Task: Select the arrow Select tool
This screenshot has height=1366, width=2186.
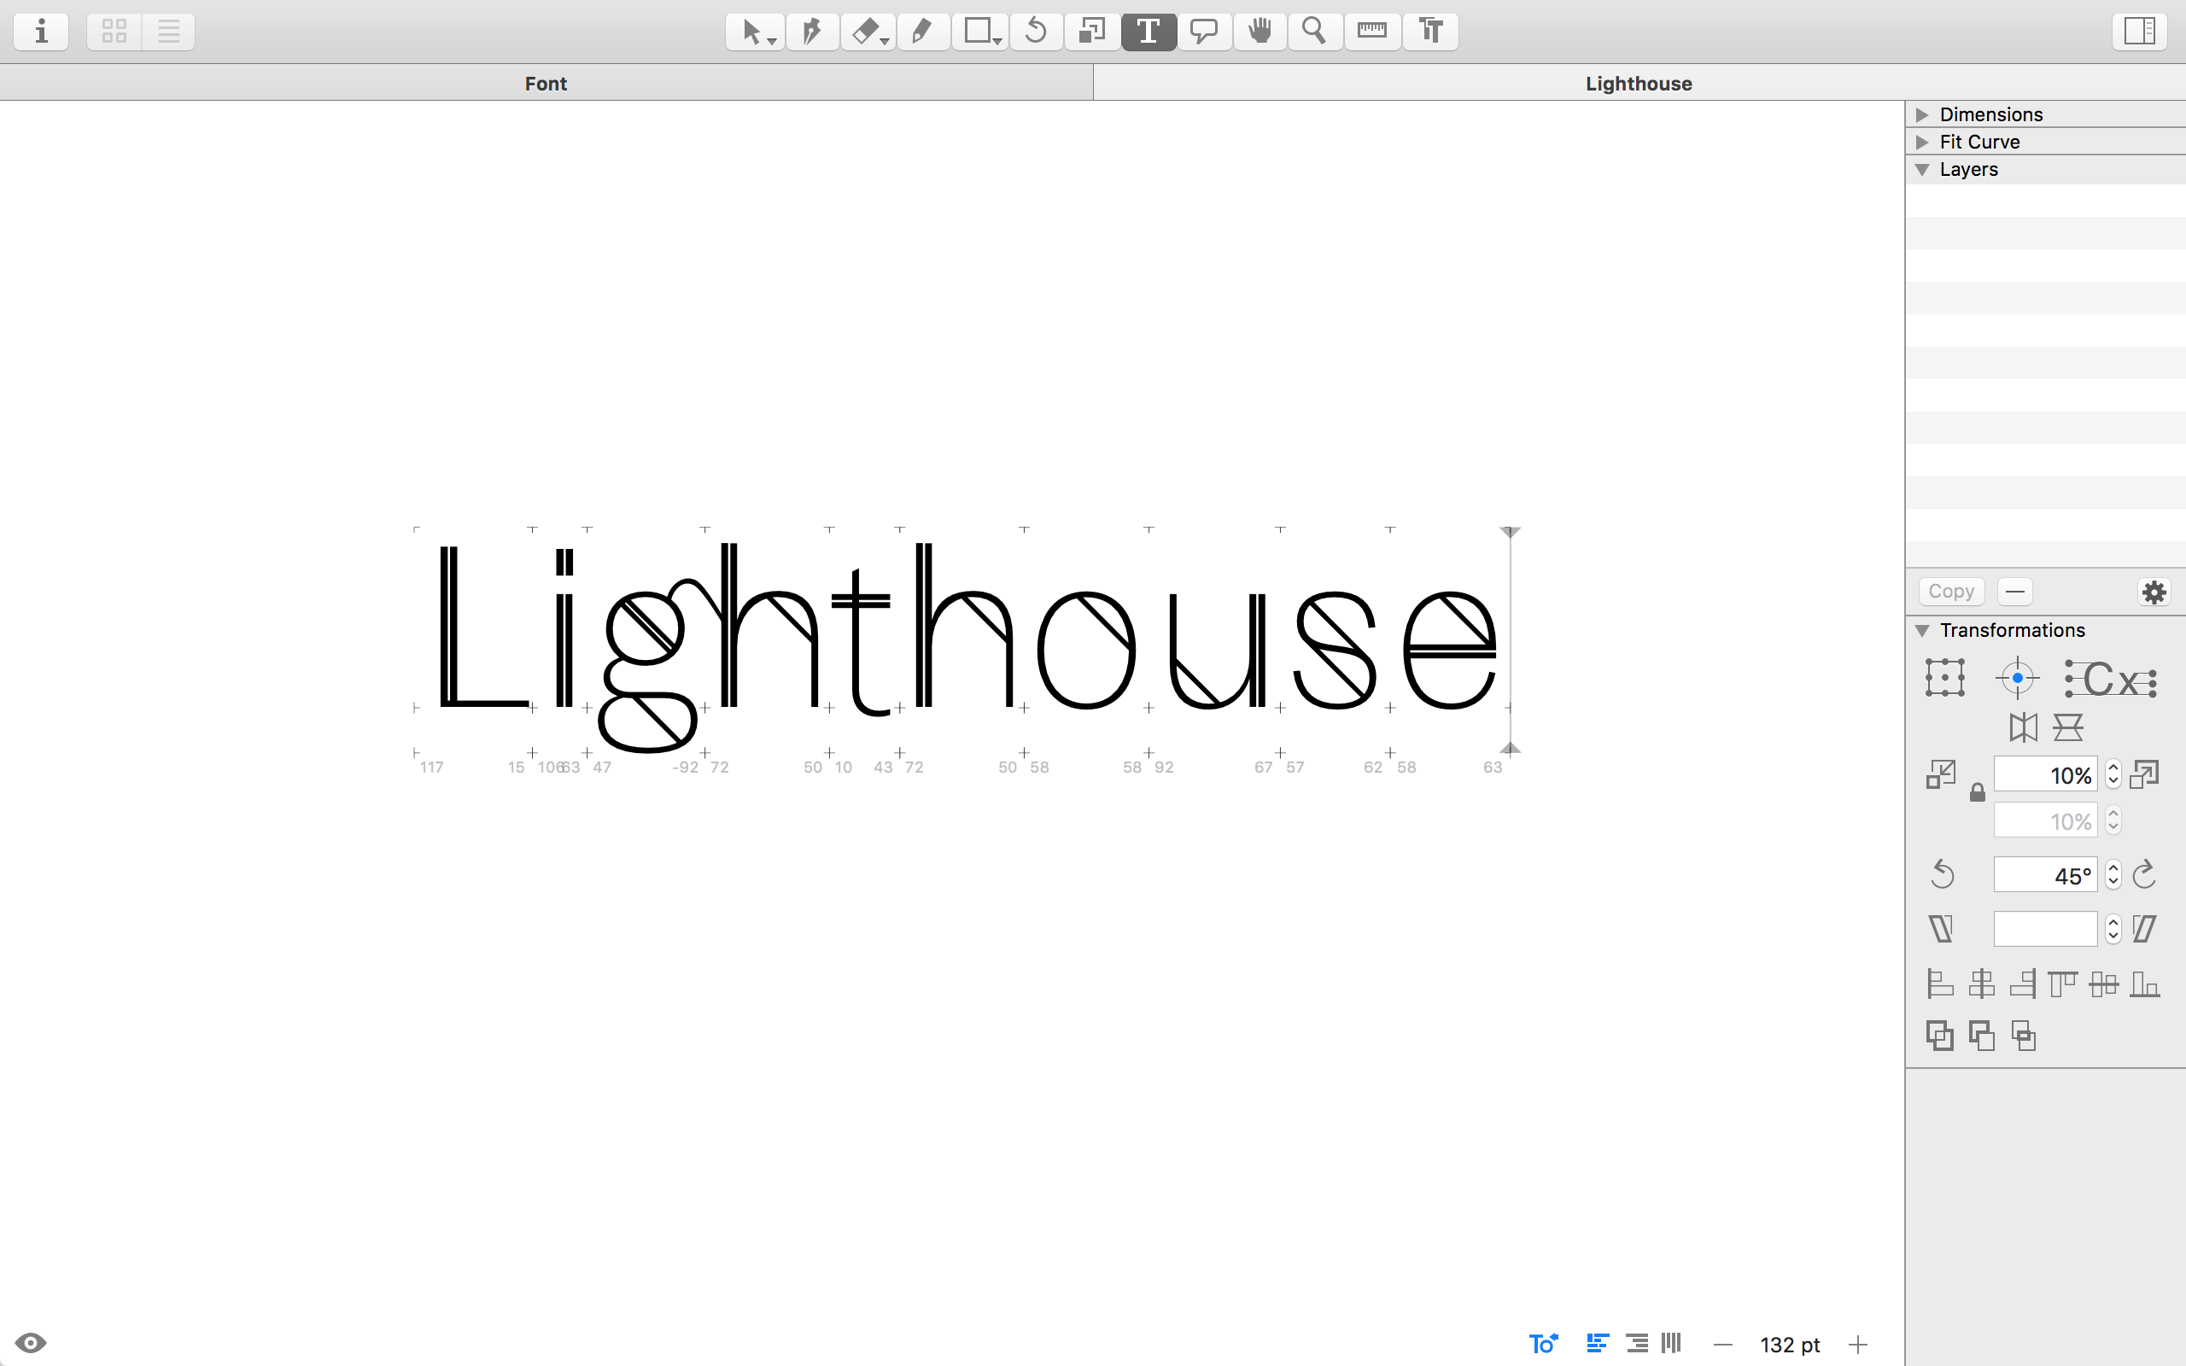Action: 755,32
